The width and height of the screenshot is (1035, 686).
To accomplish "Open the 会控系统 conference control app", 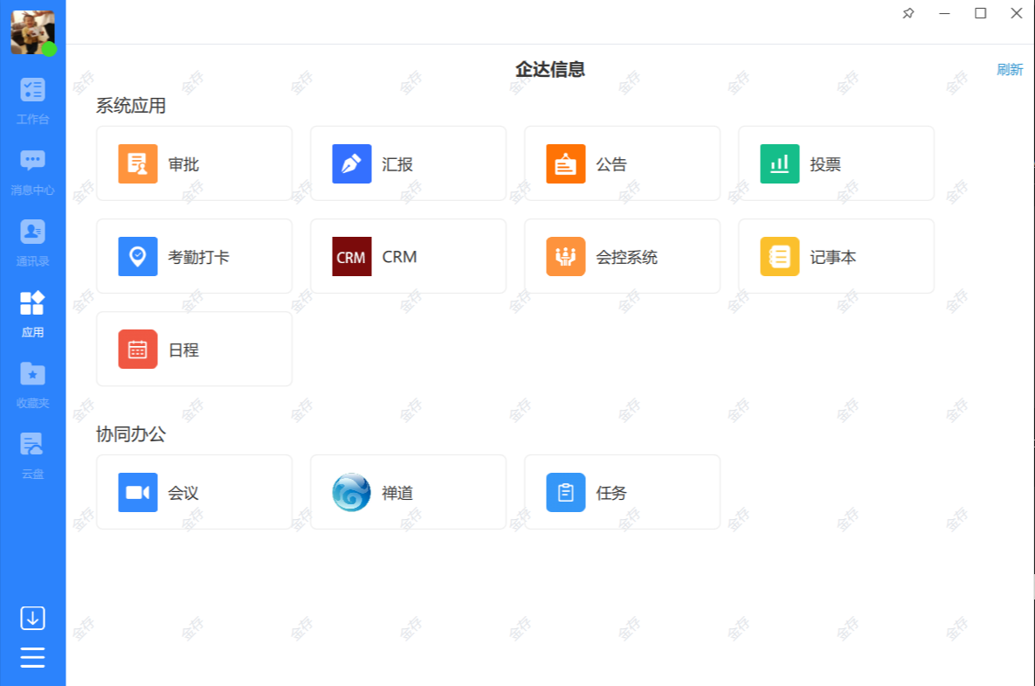I will tap(566, 256).
